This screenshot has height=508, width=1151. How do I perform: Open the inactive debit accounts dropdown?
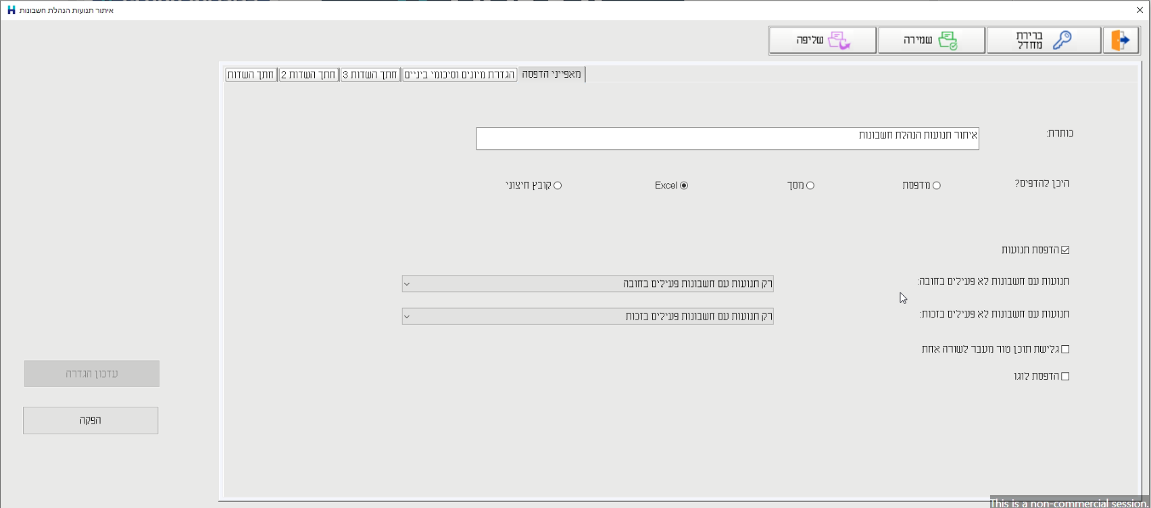click(x=587, y=284)
